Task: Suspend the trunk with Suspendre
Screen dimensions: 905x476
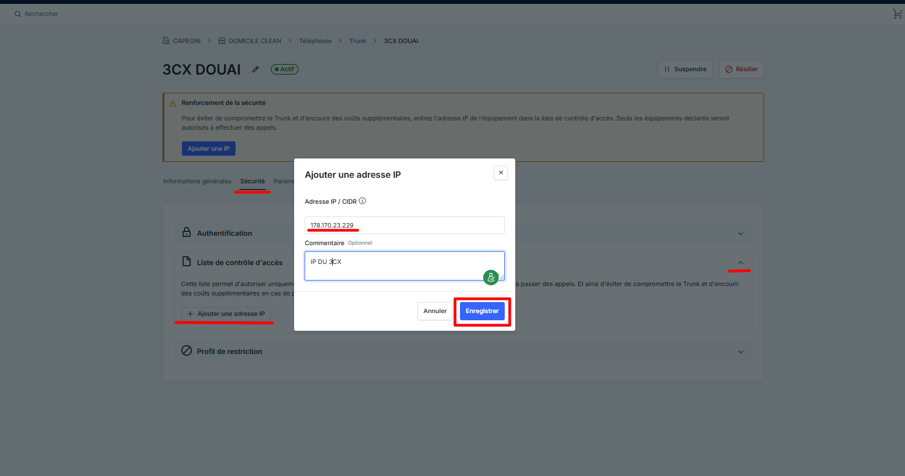Action: 685,69
